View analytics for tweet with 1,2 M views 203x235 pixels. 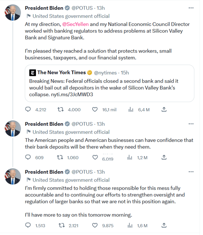tap(131, 158)
